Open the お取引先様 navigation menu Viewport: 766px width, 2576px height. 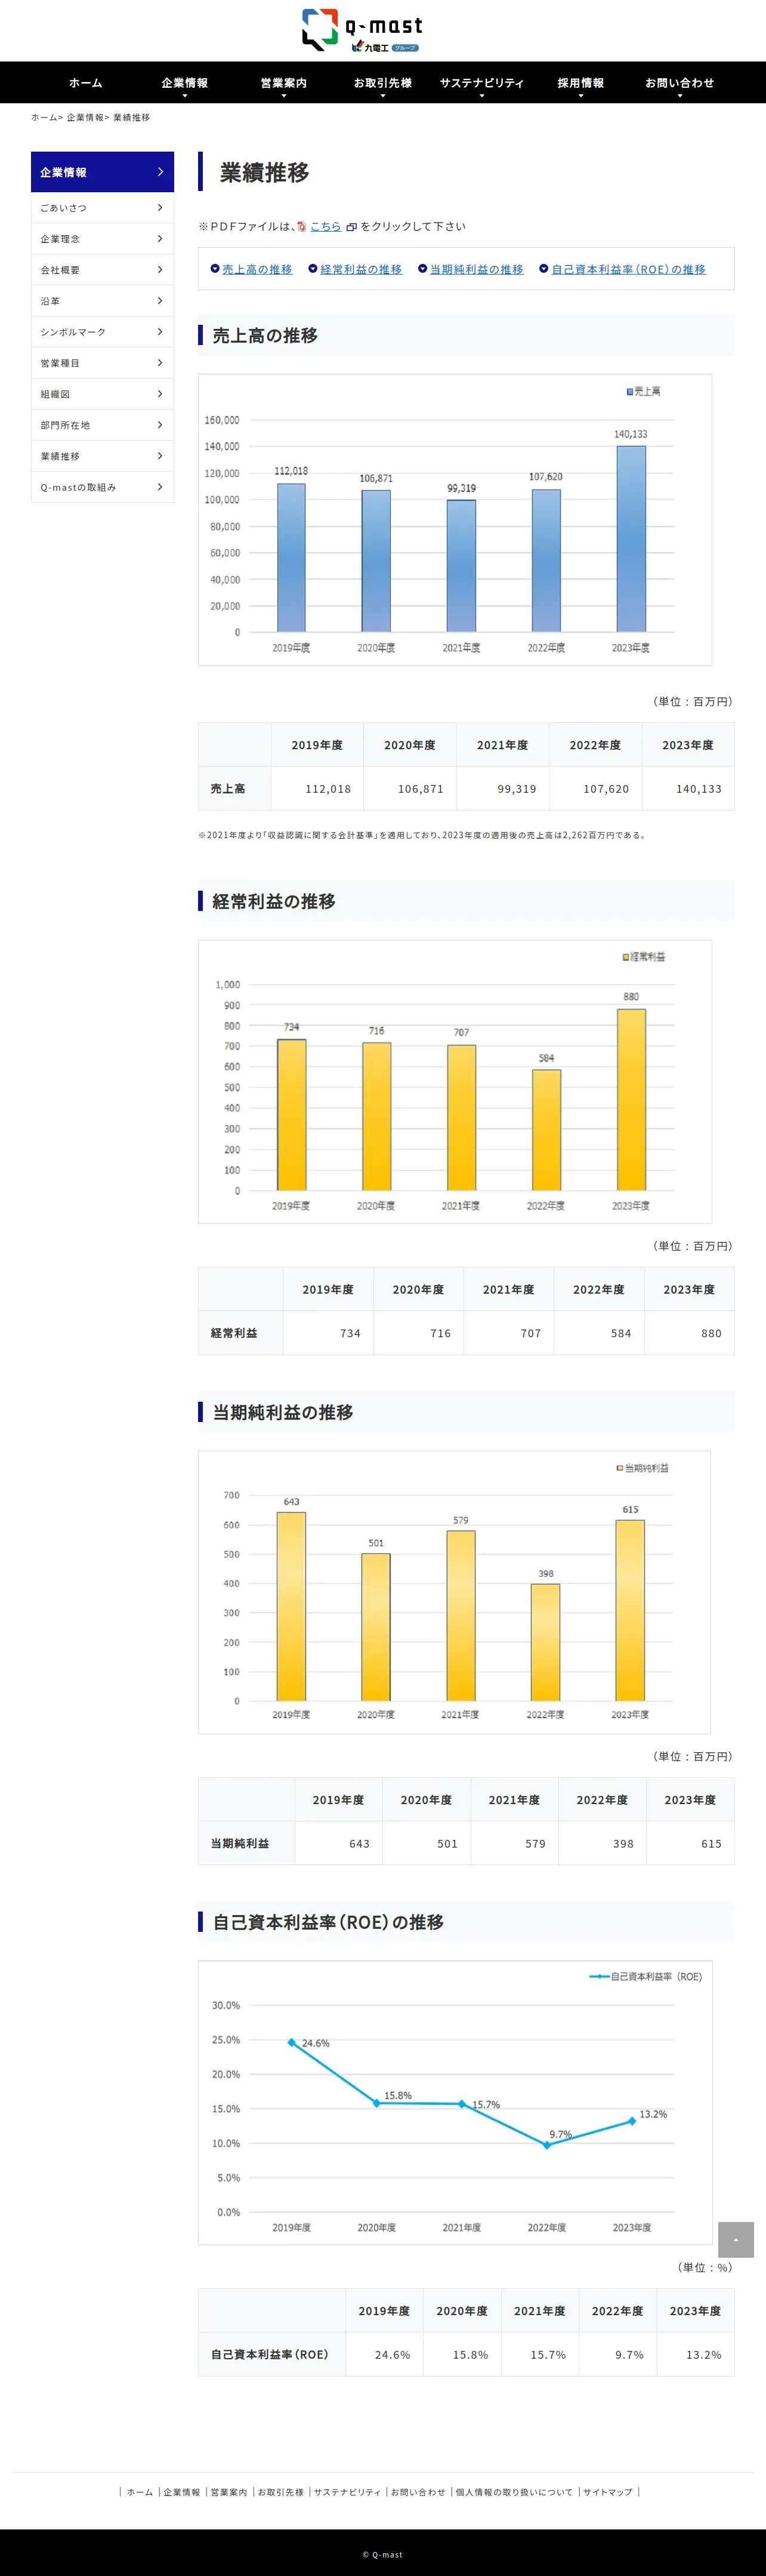tap(382, 83)
